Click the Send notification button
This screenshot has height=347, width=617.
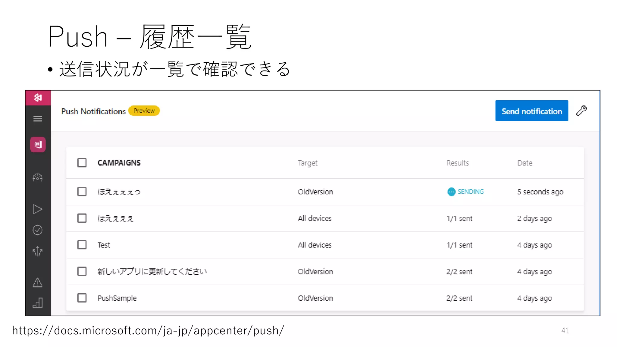coord(532,111)
